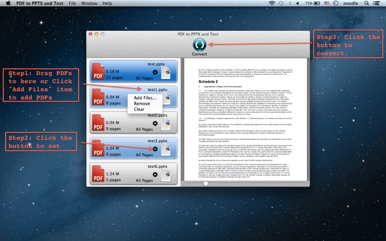Click output document icon in test2.pptx row
Image resolution: width=386 pixels, height=241 pixels.
click(x=165, y=124)
